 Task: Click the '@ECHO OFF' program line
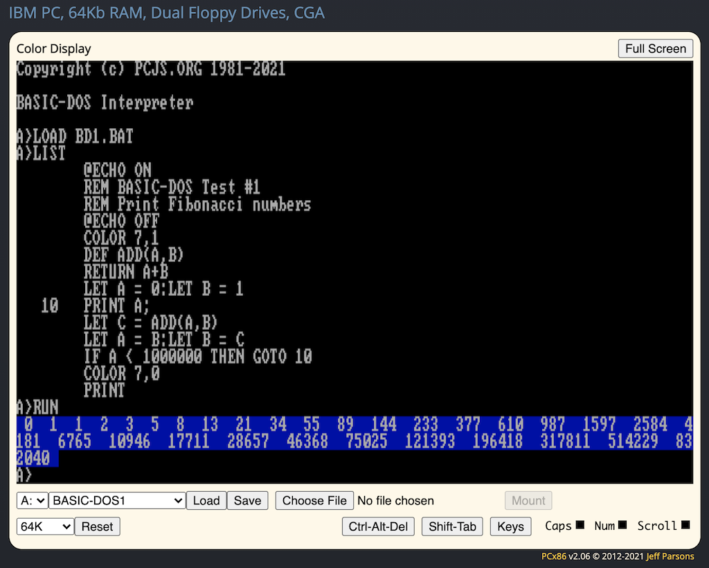click(121, 221)
